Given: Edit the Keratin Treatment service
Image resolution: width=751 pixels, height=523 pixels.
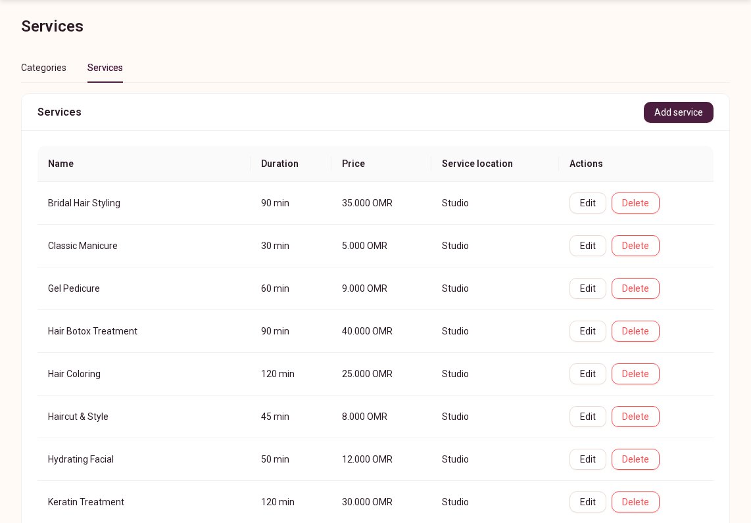Looking at the screenshot, I should click(x=588, y=502).
